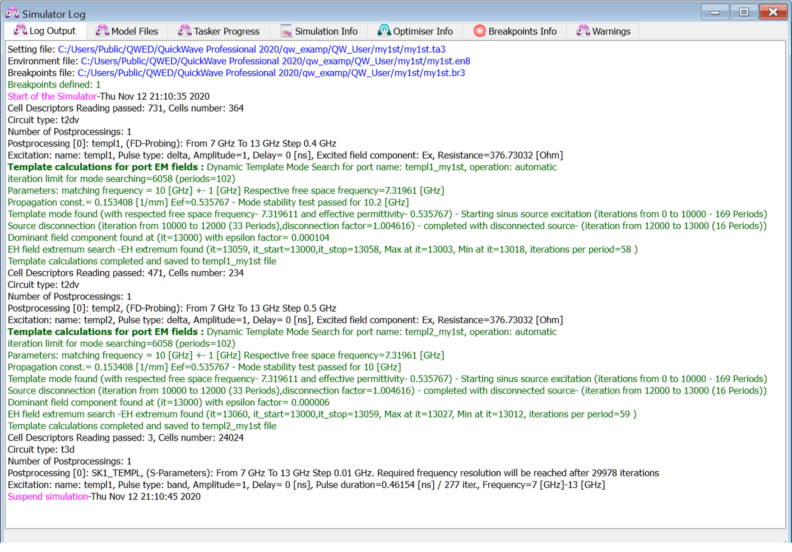
Task: Click the Tasker Progress tab icon
Action: click(x=184, y=30)
